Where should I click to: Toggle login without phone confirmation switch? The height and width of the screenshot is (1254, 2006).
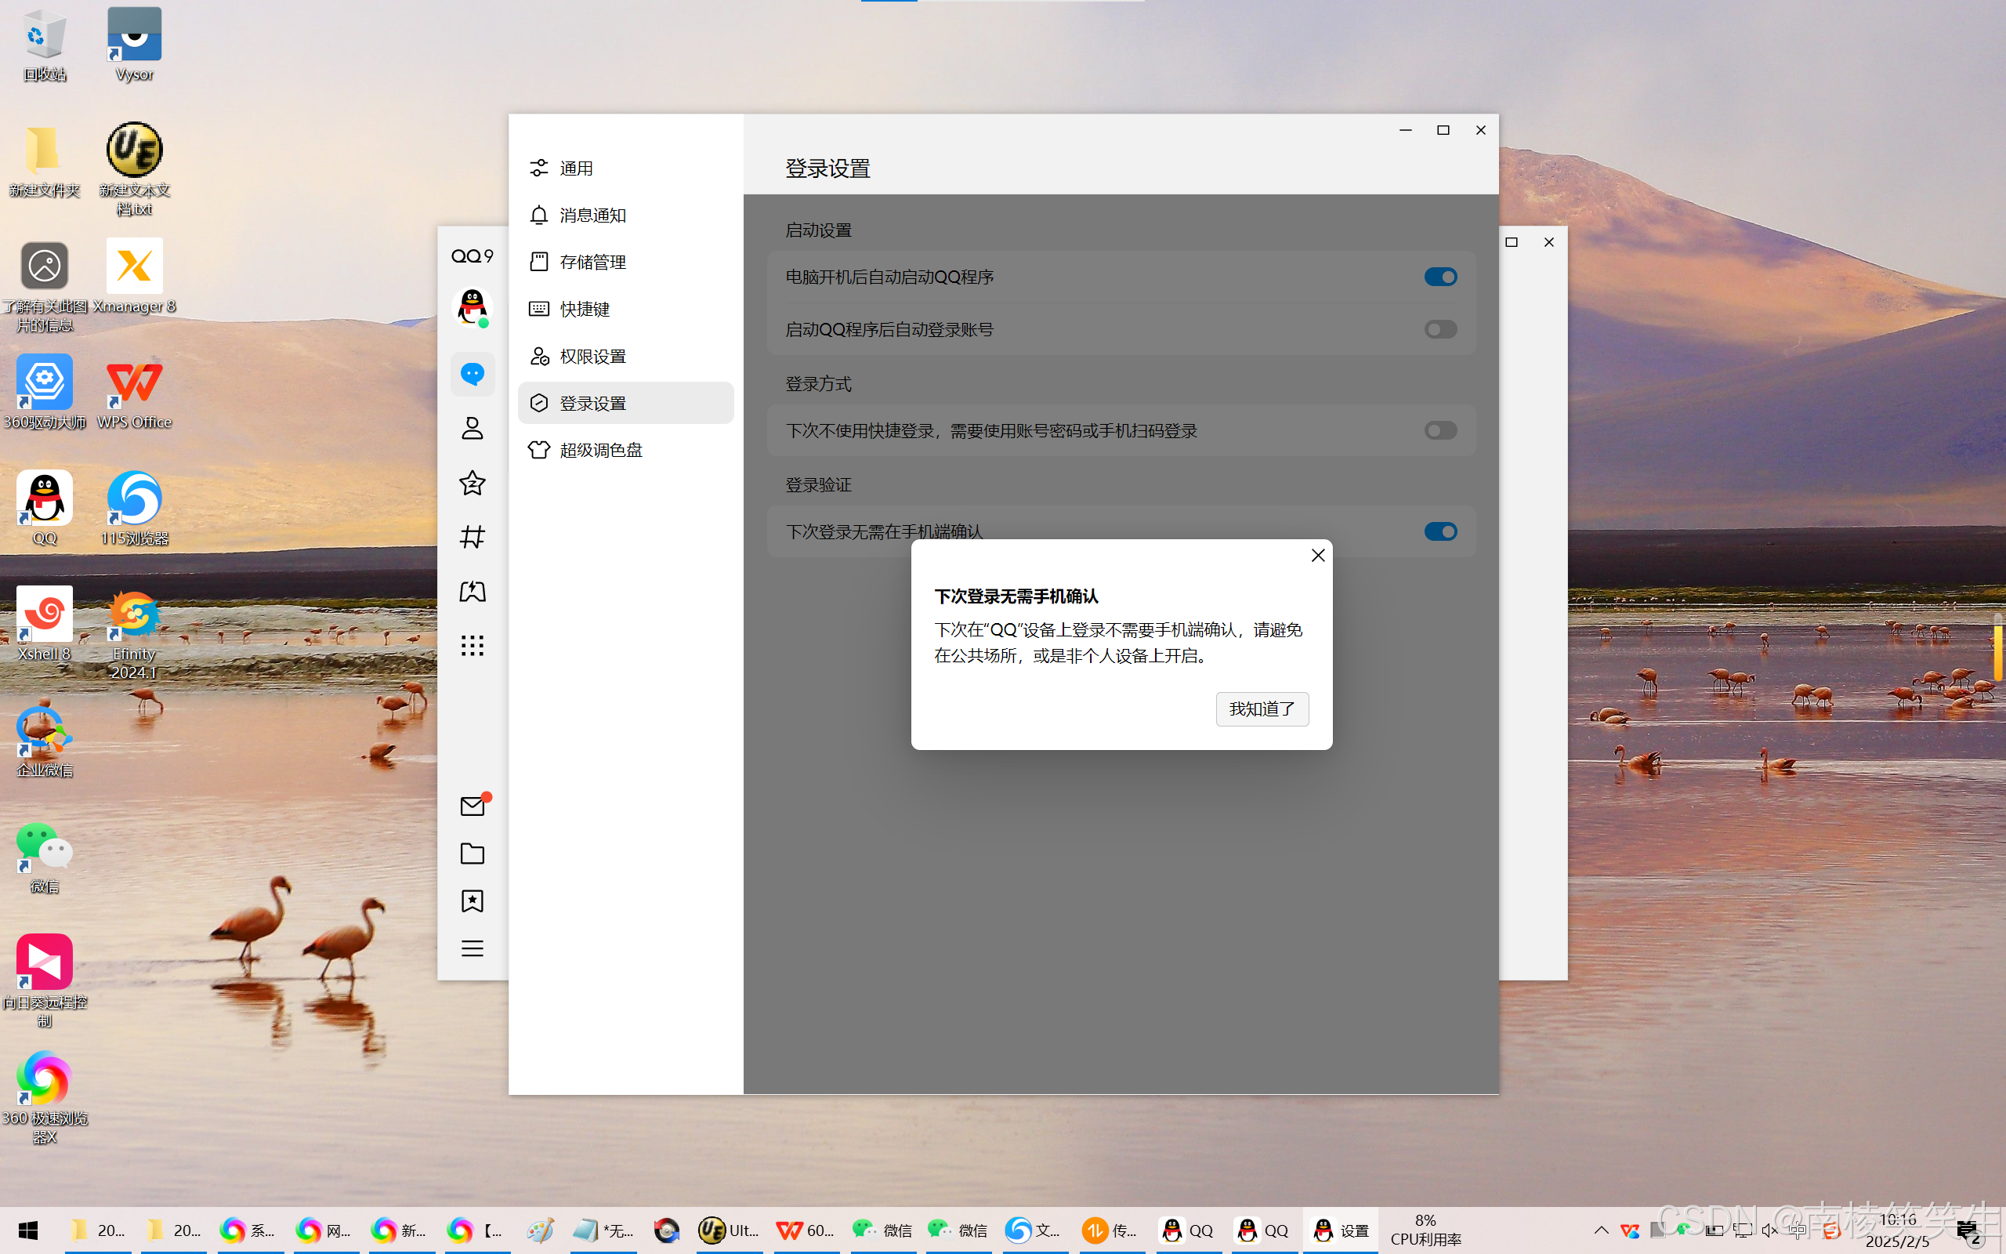click(1439, 531)
